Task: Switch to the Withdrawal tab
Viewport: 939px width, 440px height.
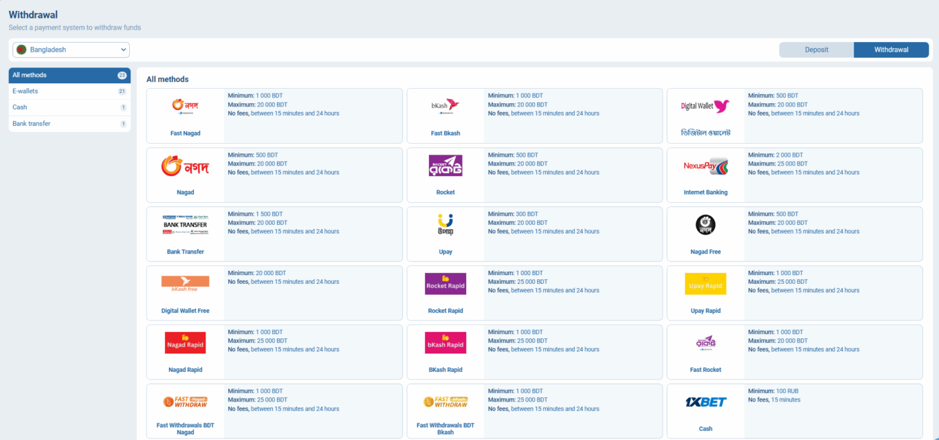Action: pyautogui.click(x=891, y=49)
